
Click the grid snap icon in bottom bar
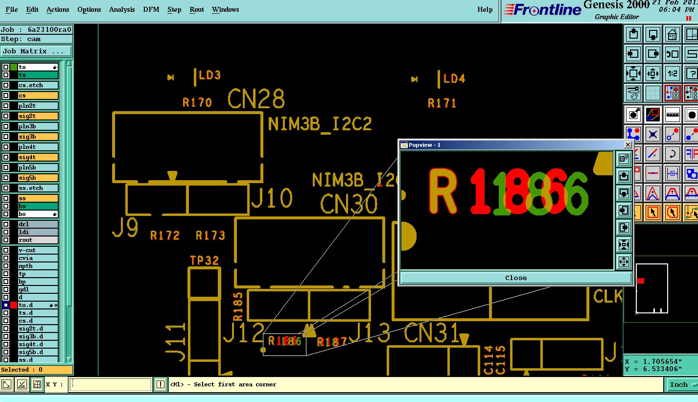(x=37, y=384)
